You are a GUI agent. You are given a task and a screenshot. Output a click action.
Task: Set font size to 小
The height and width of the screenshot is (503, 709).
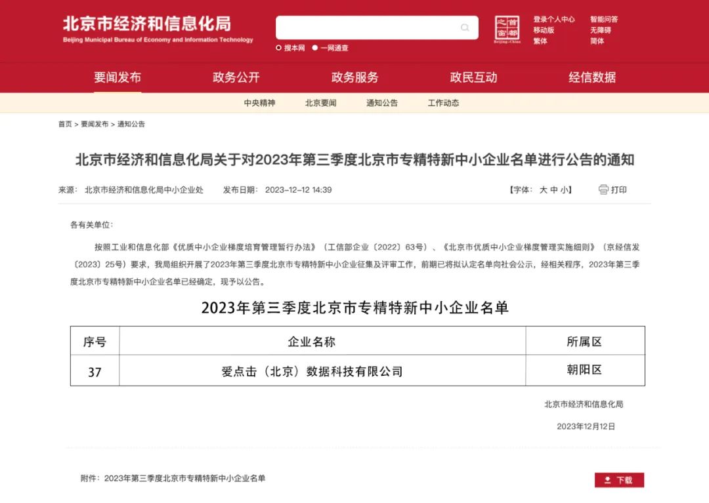pyautogui.click(x=565, y=190)
